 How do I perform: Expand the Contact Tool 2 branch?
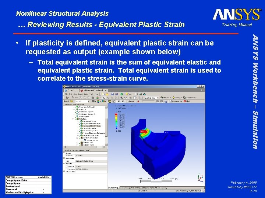[x=77, y=145]
